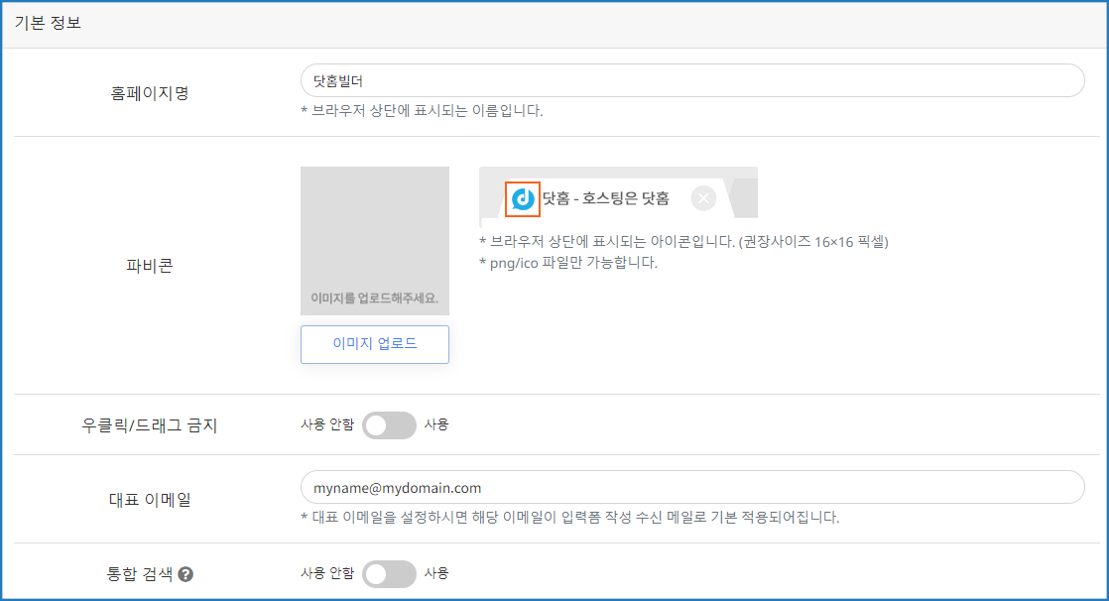Enable the 통합 검색 toggle switch
1109x601 pixels.
click(x=389, y=573)
